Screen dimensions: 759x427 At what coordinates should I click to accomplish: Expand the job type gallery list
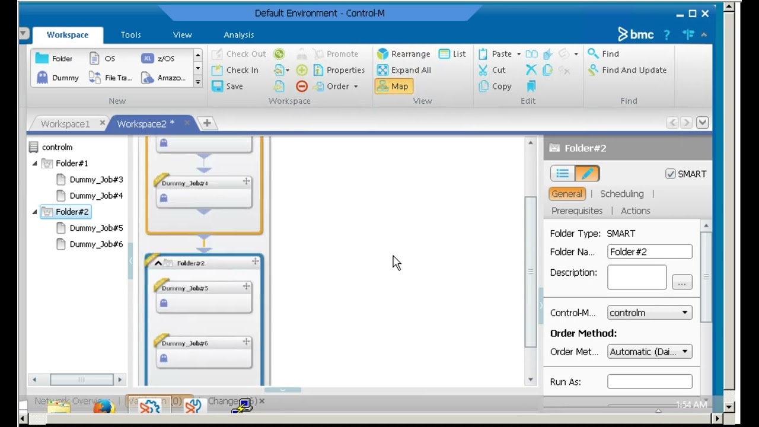(198, 82)
